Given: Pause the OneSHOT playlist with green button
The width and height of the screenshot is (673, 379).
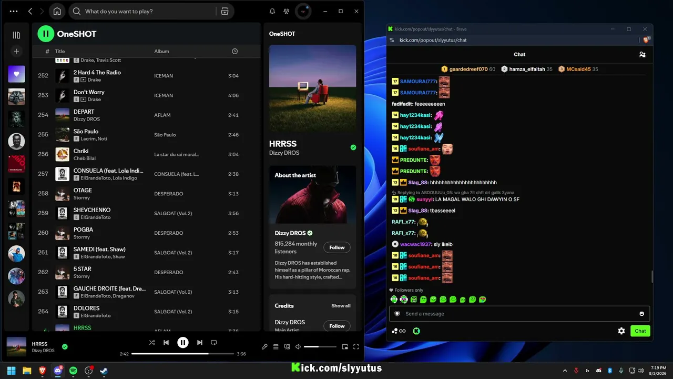Looking at the screenshot, I should [46, 34].
